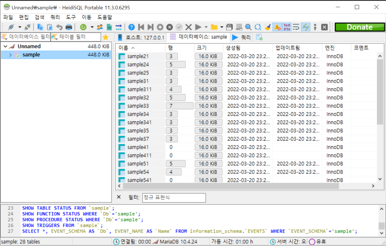Viewport: 386px width, 246px height.
Task: Click the broom reformat SQL icon
Action: (x=268, y=27)
